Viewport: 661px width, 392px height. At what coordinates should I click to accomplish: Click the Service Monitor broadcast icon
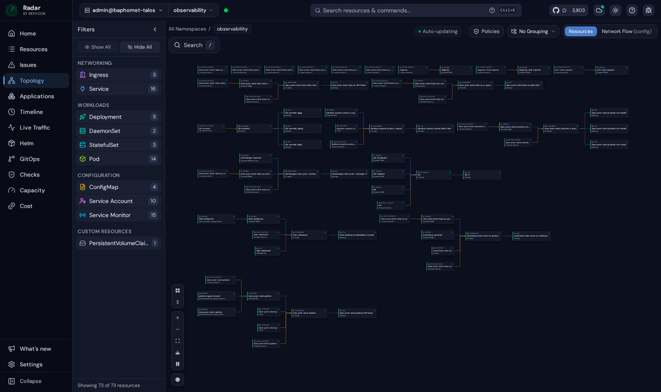tap(83, 215)
